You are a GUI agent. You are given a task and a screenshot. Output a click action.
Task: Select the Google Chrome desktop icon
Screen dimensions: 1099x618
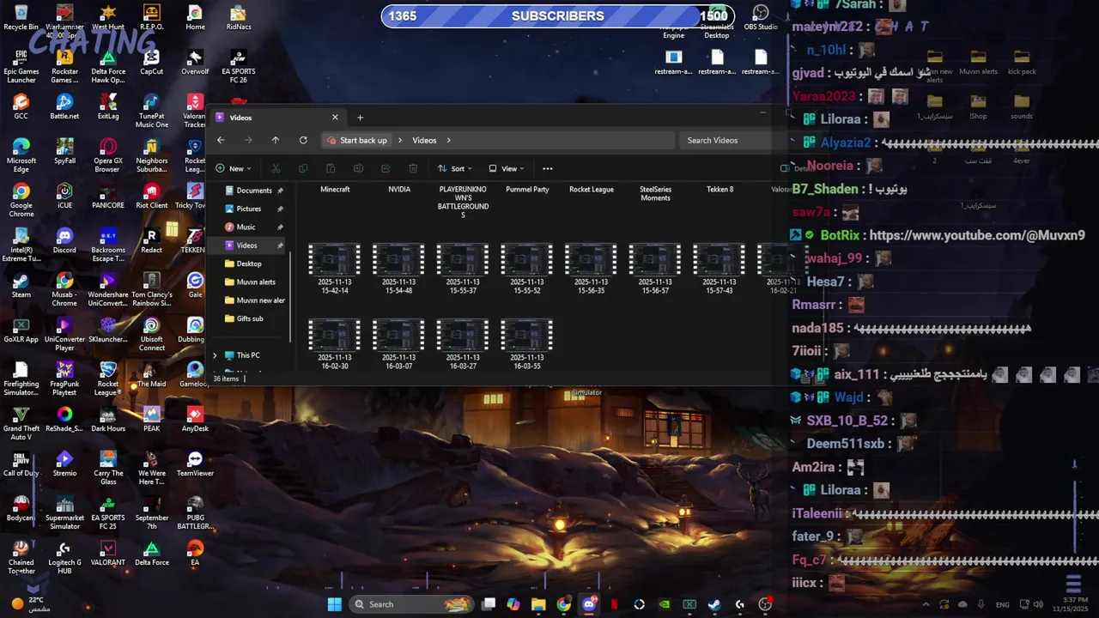21,200
